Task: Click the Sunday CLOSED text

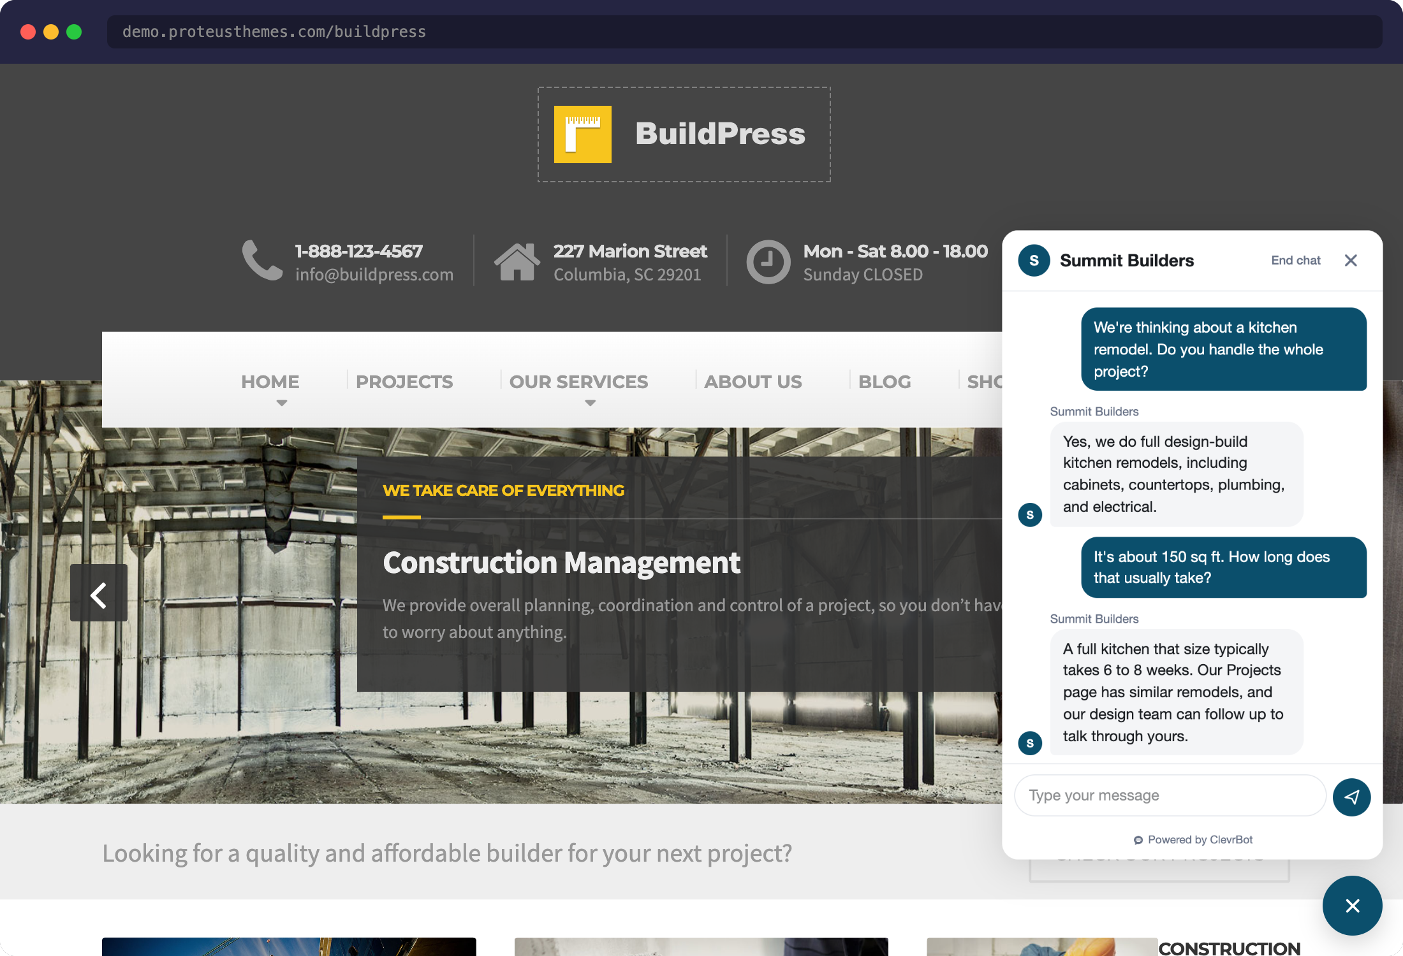Action: pos(863,275)
